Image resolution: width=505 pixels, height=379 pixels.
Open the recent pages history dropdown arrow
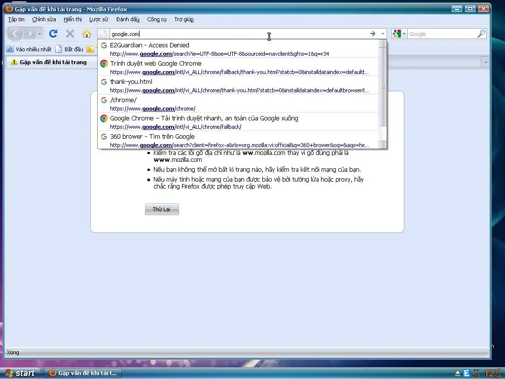[x=39, y=34]
